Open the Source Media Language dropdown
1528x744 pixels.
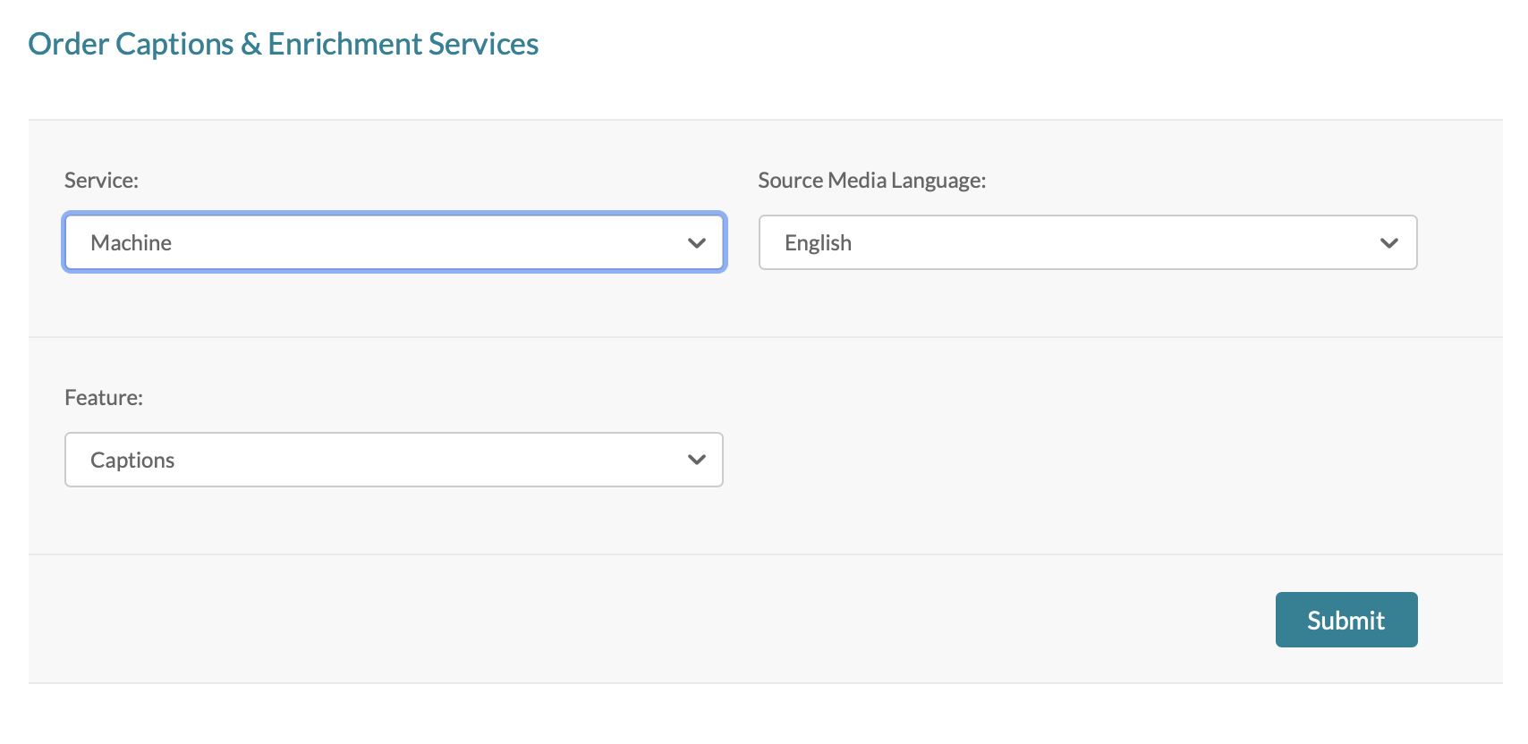pyautogui.click(x=1087, y=242)
